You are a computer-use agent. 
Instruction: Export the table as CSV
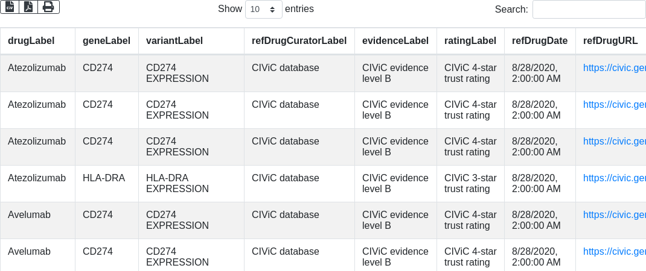point(10,7)
